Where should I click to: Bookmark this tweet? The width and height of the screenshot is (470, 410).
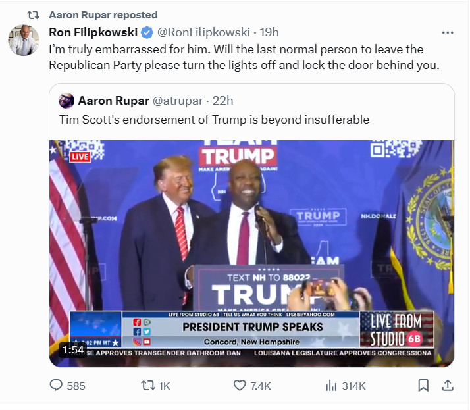[x=423, y=386]
